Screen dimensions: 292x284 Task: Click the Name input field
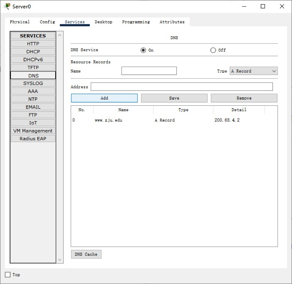pyautogui.click(x=149, y=71)
